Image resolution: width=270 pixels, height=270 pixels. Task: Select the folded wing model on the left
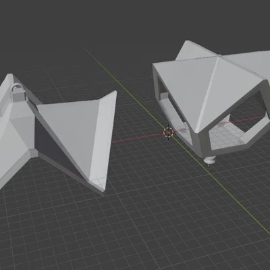click(x=59, y=135)
